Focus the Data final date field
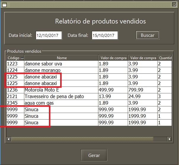 pyautogui.click(x=105, y=35)
